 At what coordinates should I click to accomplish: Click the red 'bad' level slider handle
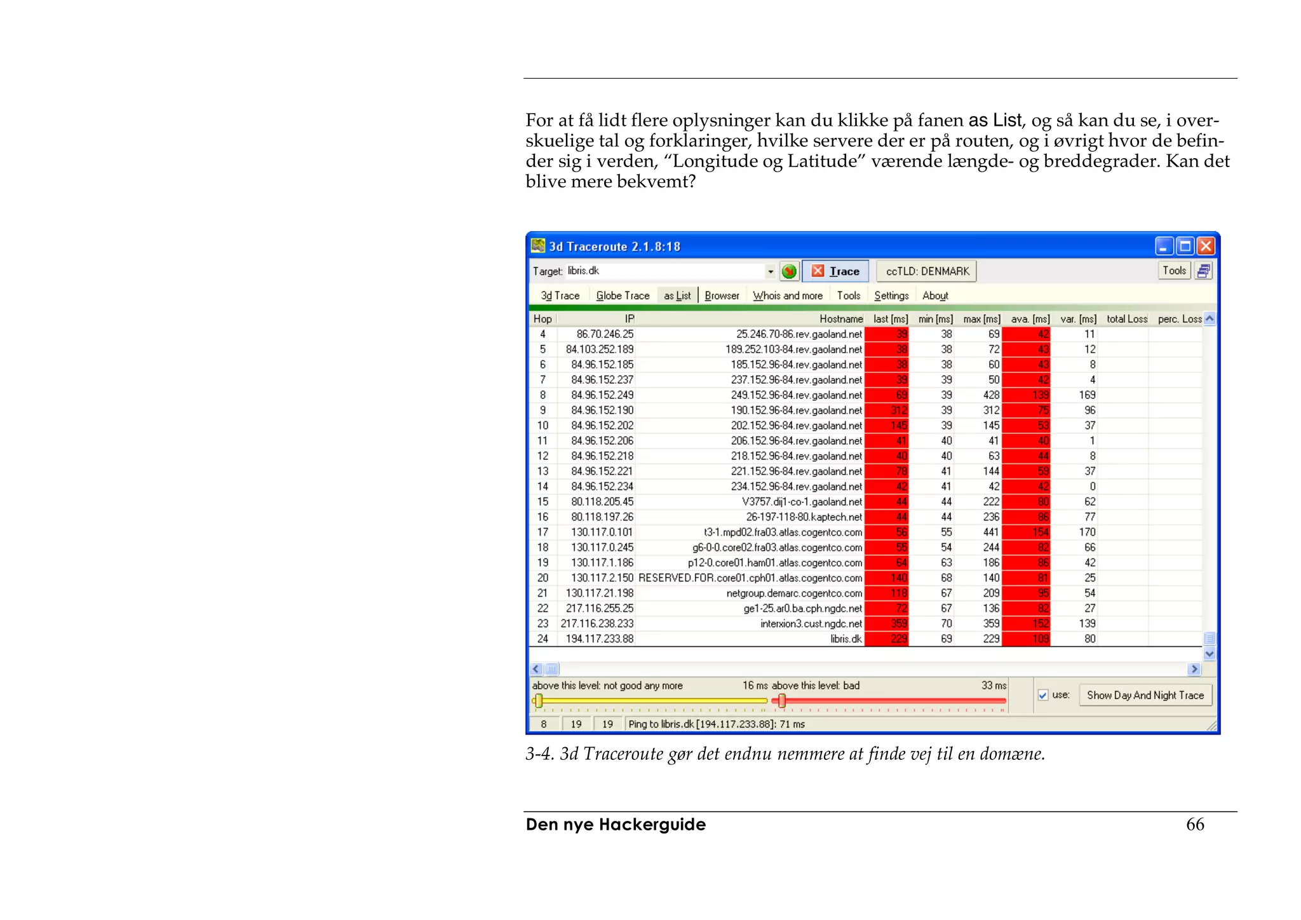tap(782, 701)
